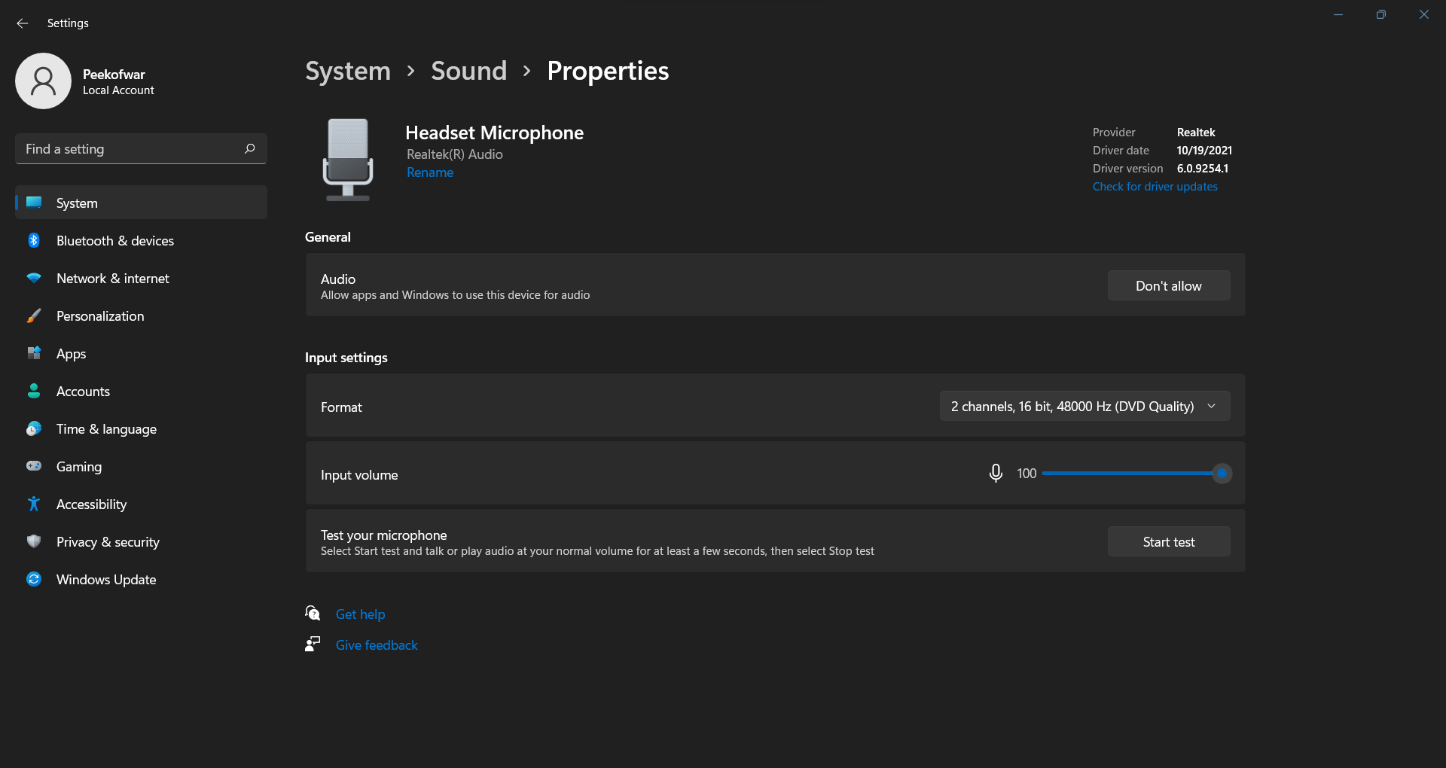Screen dimensions: 1446x768
Task: Click Rename link under Headset Microphone
Action: (430, 172)
